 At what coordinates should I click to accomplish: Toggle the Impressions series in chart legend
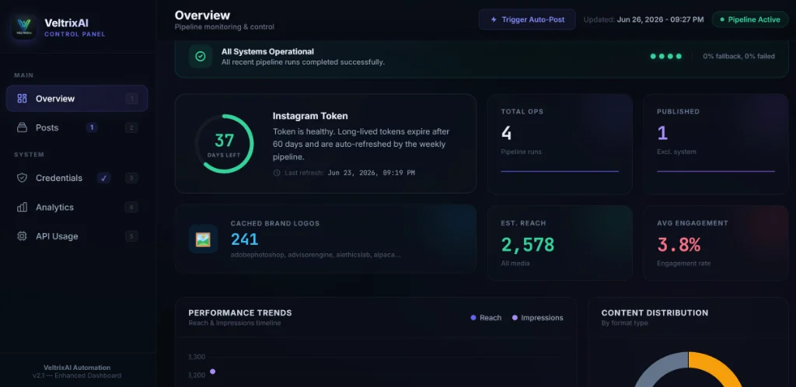[x=537, y=318]
